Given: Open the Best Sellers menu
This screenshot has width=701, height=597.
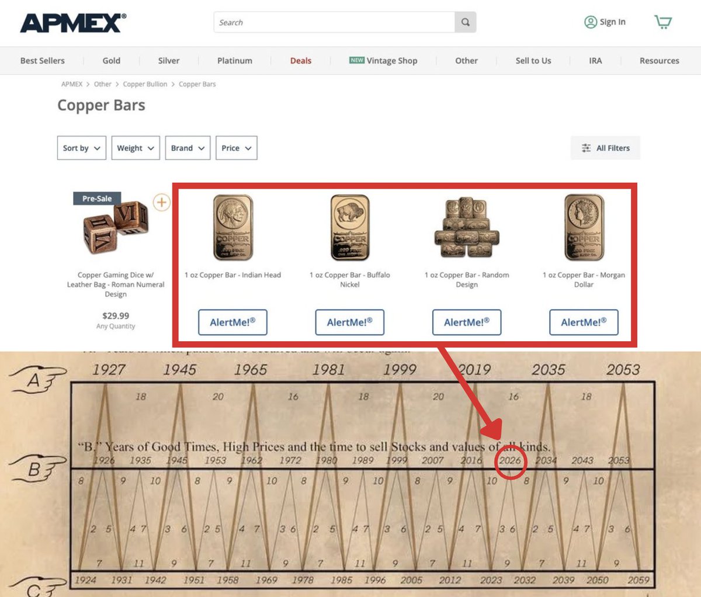Looking at the screenshot, I should [43, 61].
